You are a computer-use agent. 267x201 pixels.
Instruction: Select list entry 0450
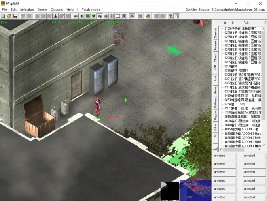point(243,96)
